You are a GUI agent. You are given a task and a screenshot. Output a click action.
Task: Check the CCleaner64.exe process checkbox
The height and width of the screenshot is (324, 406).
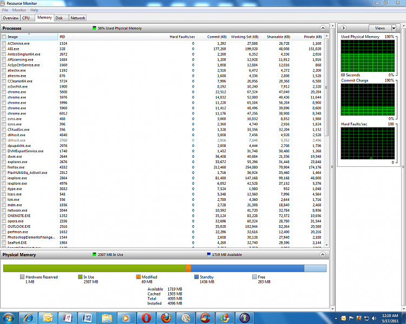coord(4,81)
